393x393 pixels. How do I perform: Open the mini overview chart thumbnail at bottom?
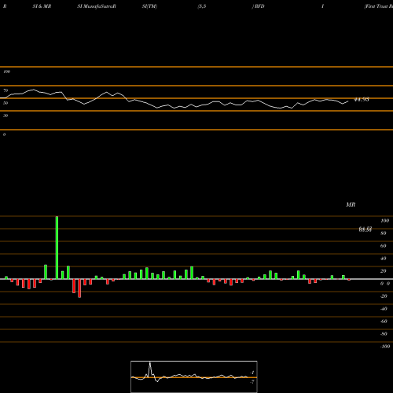click(x=194, y=376)
